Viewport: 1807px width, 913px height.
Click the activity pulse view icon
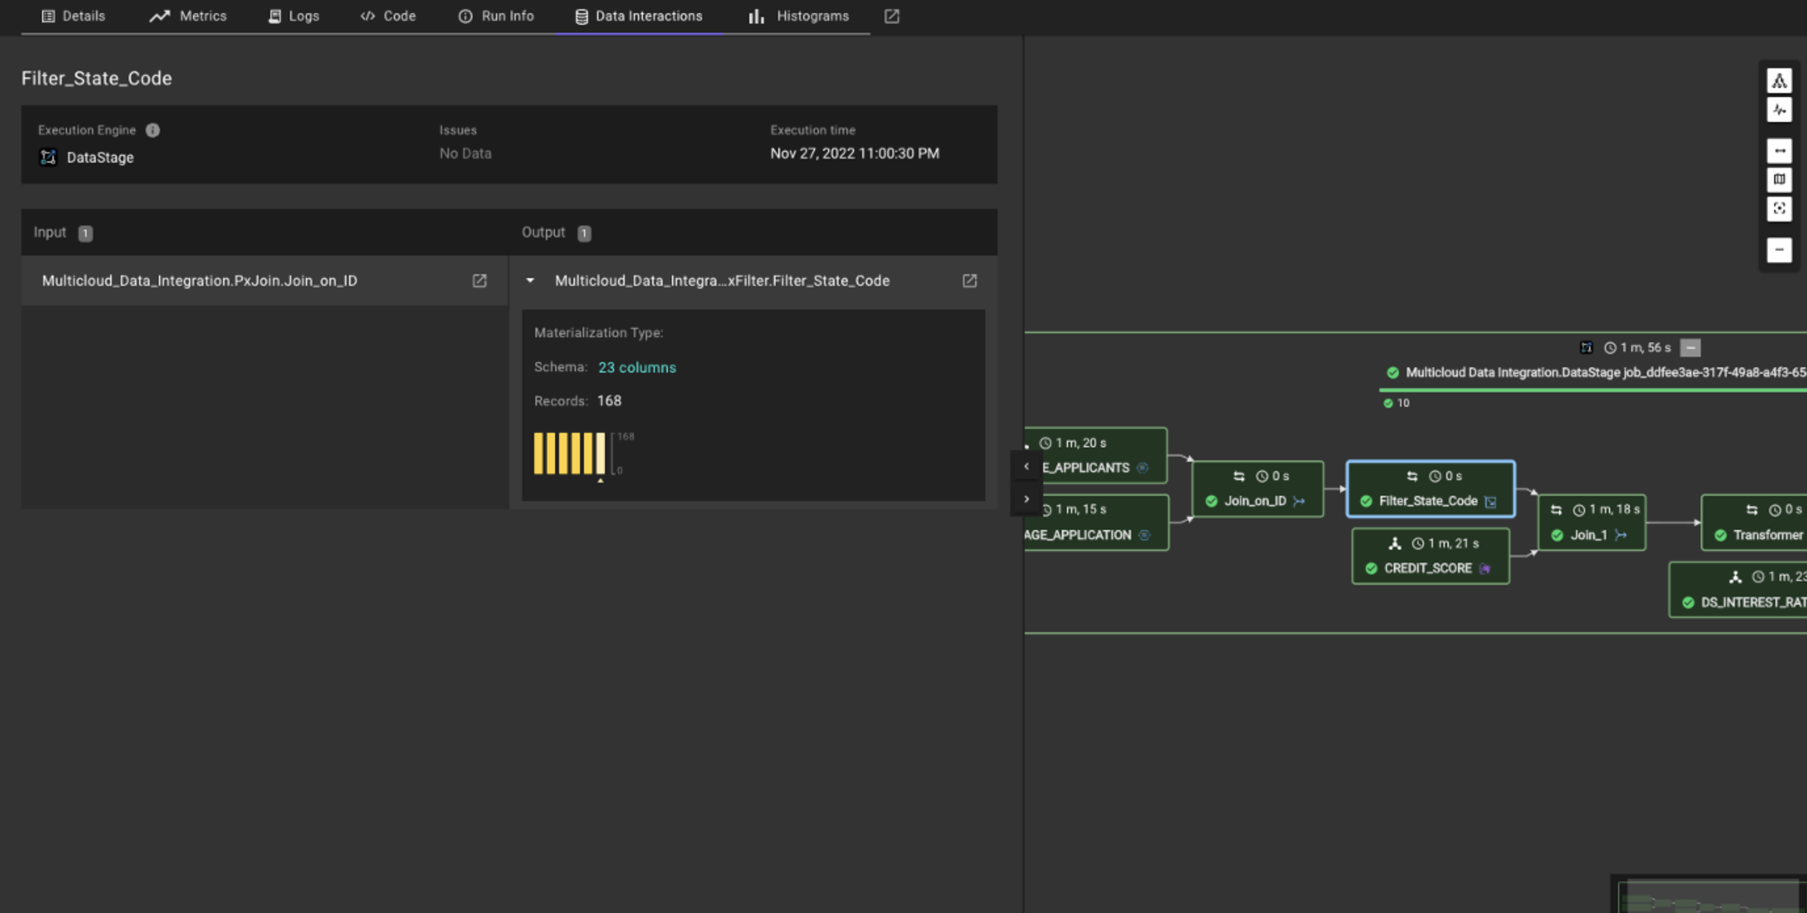(1779, 110)
